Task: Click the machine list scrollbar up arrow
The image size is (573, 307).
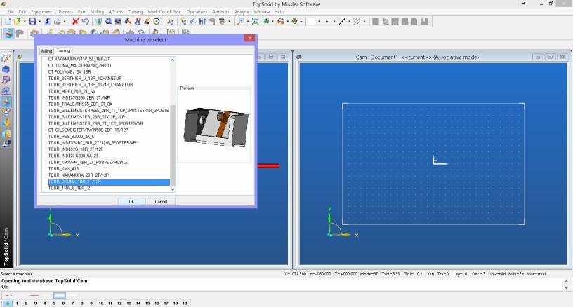Action: (x=173, y=60)
